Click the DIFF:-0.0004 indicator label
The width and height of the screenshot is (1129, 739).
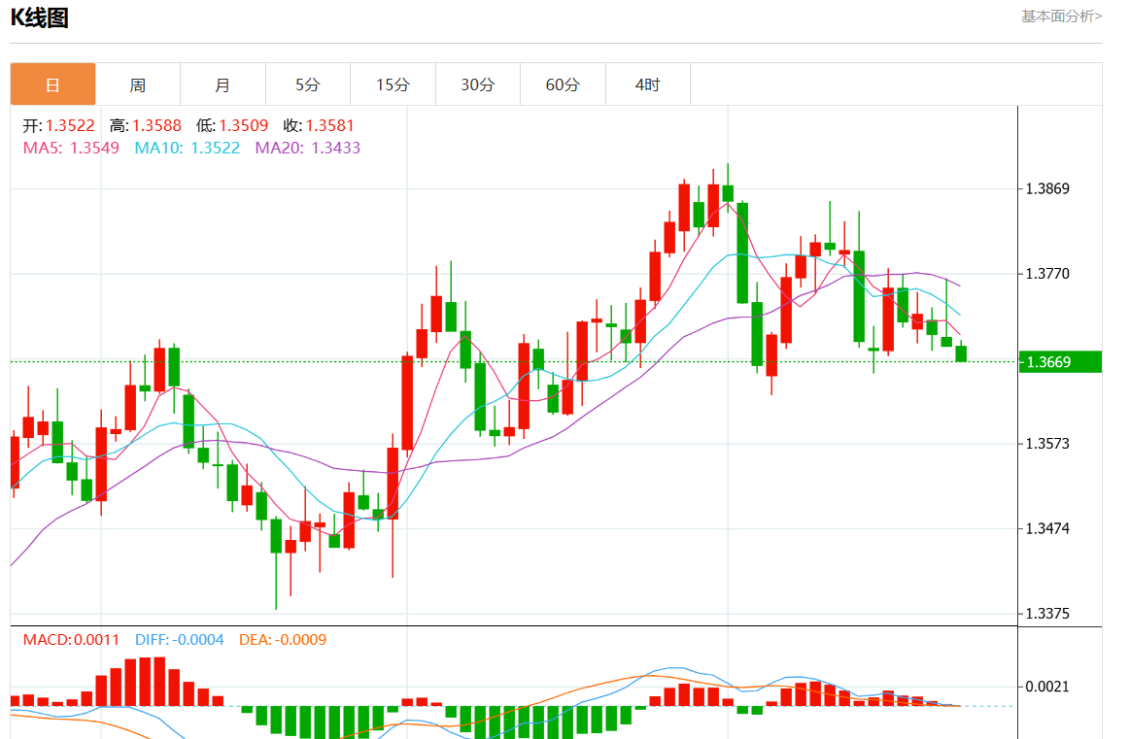(x=180, y=640)
